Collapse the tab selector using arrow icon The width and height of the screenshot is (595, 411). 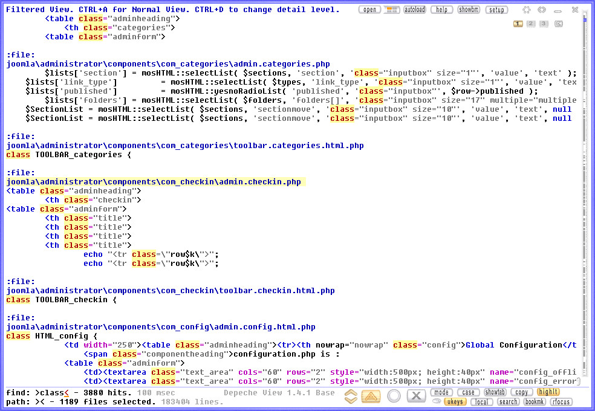coord(558,24)
